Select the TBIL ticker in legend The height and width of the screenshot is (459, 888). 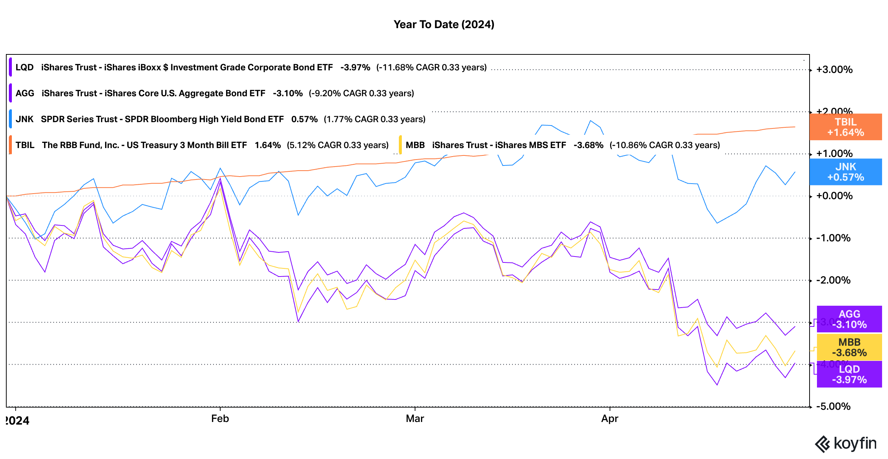click(x=25, y=145)
